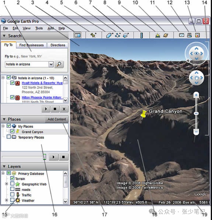Open the Tools menu
The height and width of the screenshot is (220, 212).
tap(39, 28)
